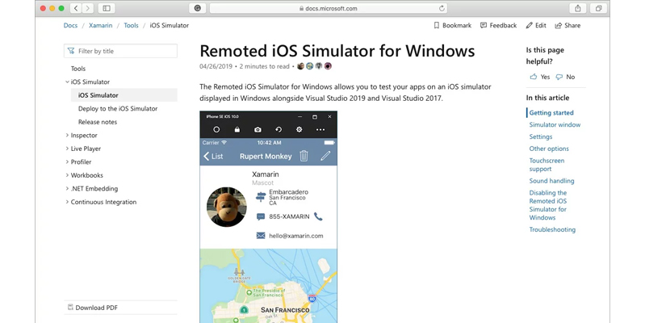Click the Safari share icon
The height and width of the screenshot is (323, 645).
coord(578,8)
